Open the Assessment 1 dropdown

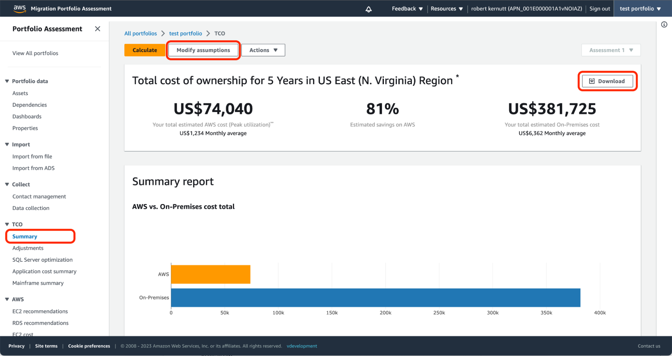coord(611,50)
